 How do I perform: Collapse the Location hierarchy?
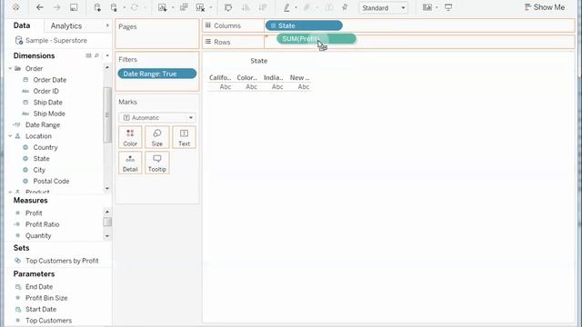pos(10,136)
